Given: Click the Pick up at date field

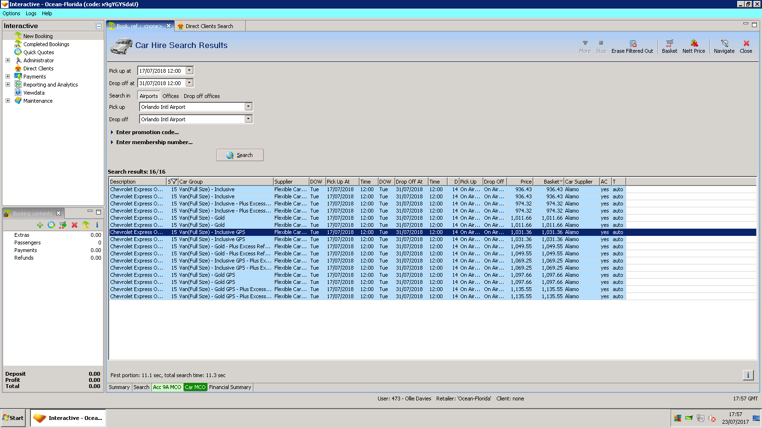Looking at the screenshot, I should click(161, 71).
